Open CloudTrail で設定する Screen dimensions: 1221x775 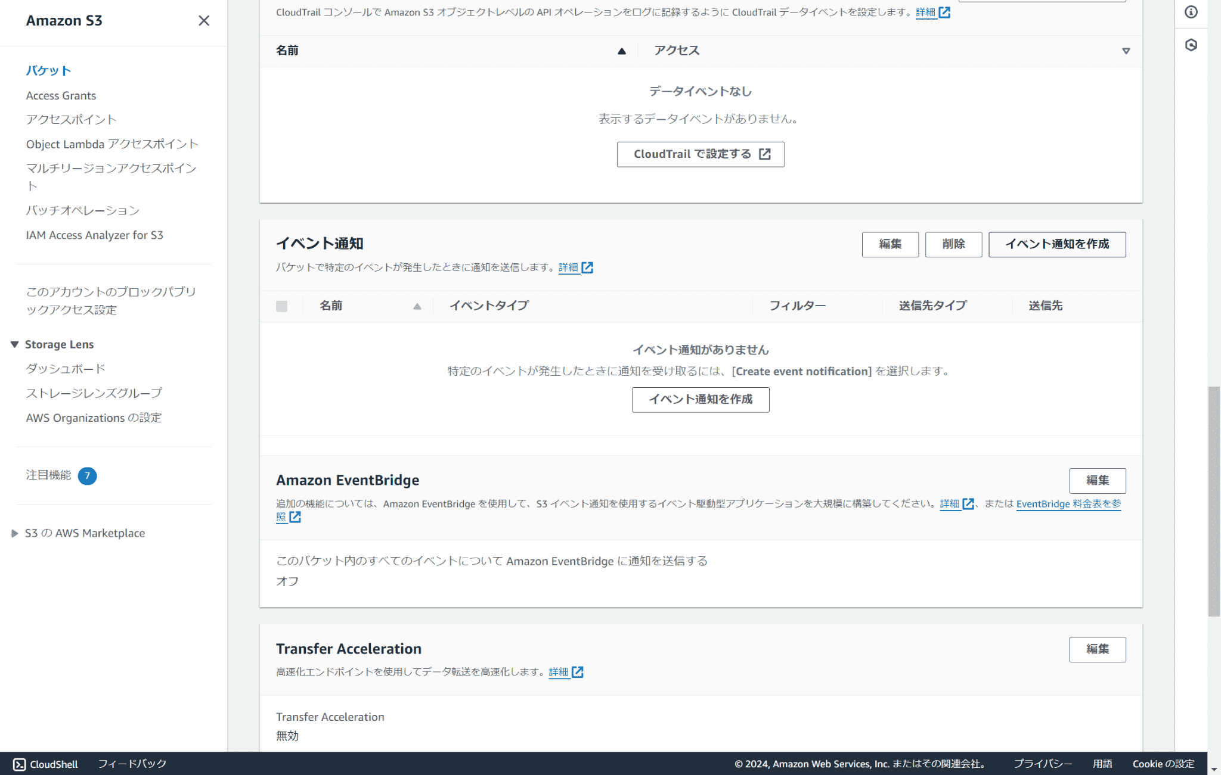[x=700, y=154]
